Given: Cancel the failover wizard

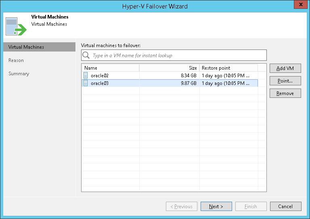Looking at the screenshot, I should pos(285,207).
